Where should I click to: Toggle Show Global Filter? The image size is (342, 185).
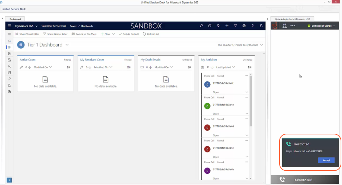click(x=55, y=34)
